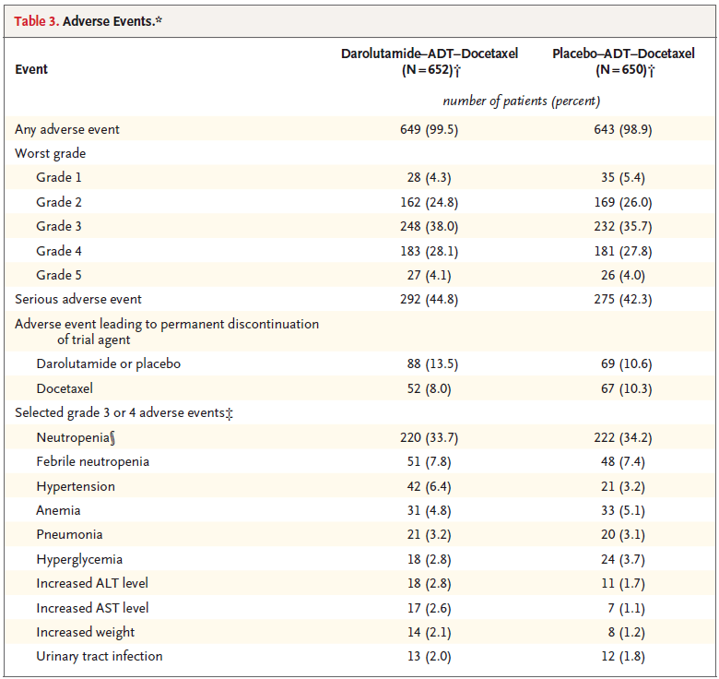Viewport: 719px width, 679px height.
Task: Click the "Darolutamide or placebo" row label
Action: point(108,363)
